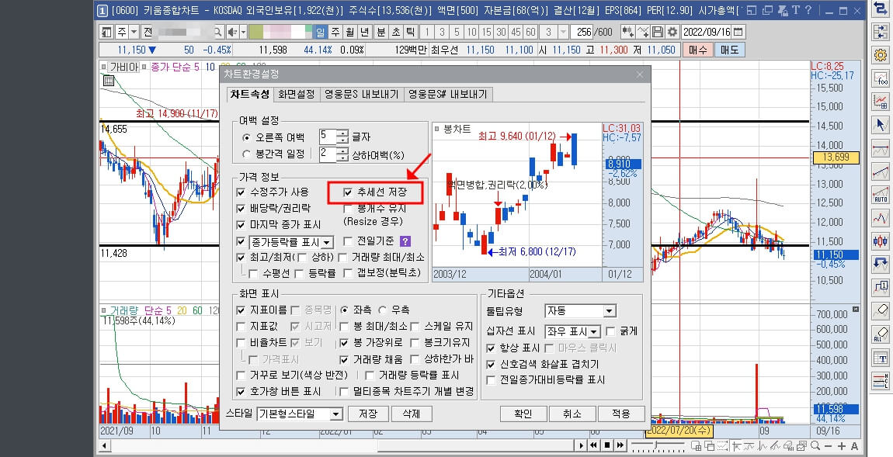The image size is (893, 457).
Task: Click the chart-with-grid icon in right sidebar
Action: pos(881,102)
